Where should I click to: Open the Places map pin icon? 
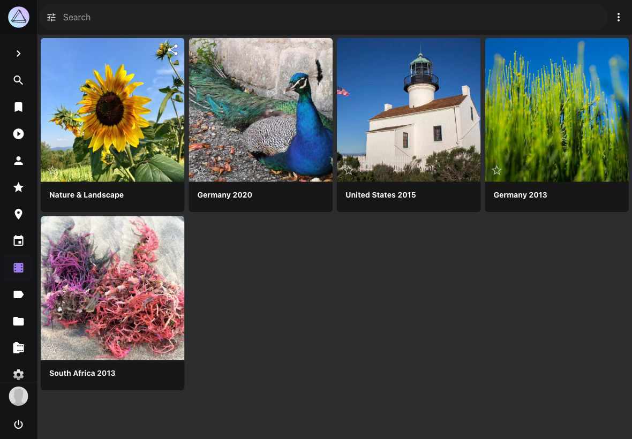click(x=18, y=214)
